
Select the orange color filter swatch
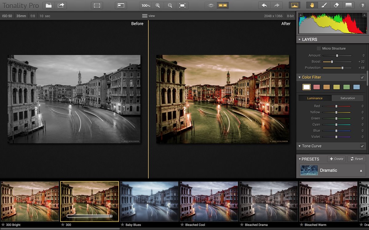tap(327, 87)
